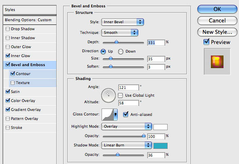The width and height of the screenshot is (239, 164).
Task: Click the teal shadow color swatch
Action: pyautogui.click(x=160, y=146)
